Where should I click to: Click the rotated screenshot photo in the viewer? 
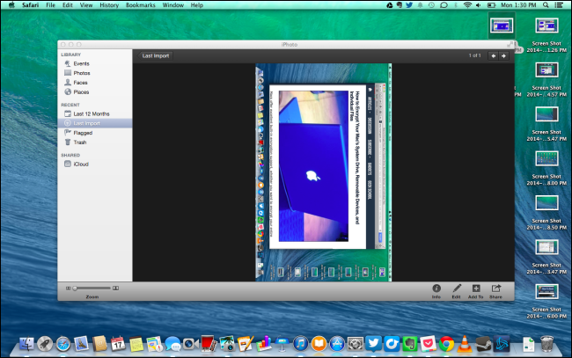pyautogui.click(x=324, y=172)
